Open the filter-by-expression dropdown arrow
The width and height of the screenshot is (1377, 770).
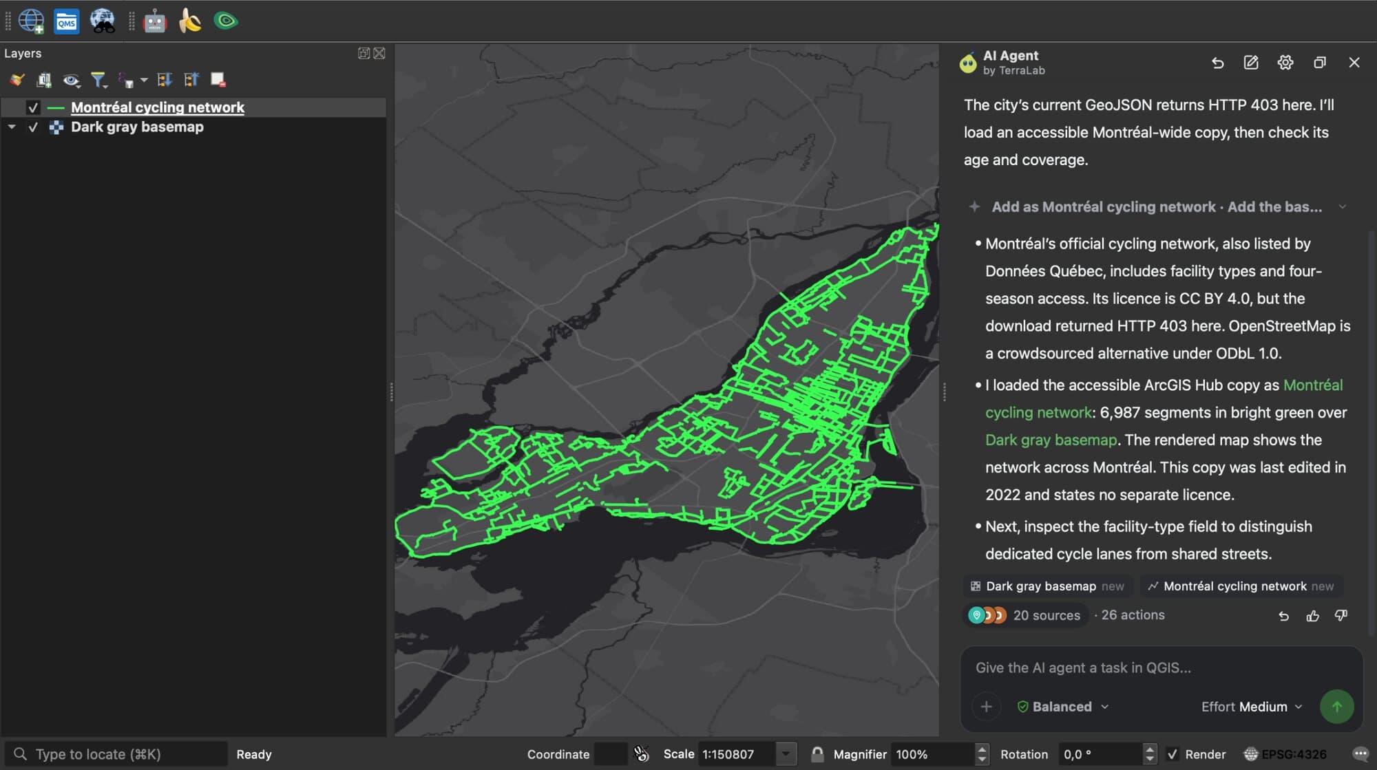coord(144,81)
